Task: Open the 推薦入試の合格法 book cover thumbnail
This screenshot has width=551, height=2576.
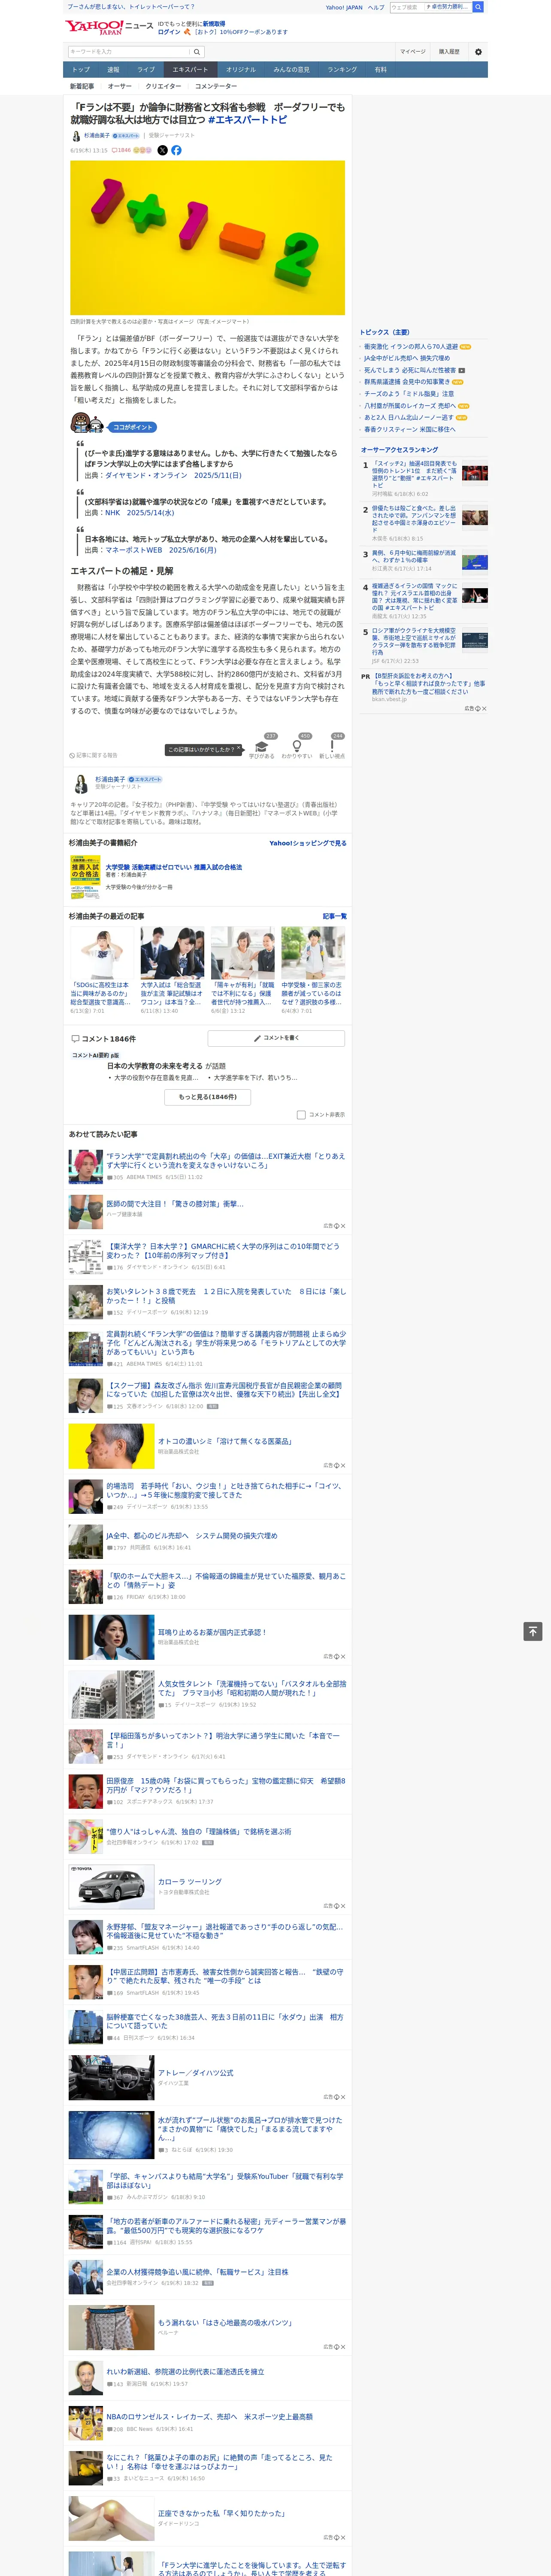Action: pos(85,878)
